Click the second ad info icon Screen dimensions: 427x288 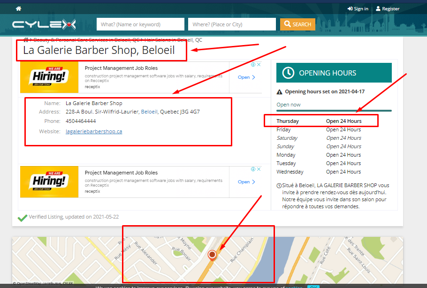pyautogui.click(x=253, y=169)
